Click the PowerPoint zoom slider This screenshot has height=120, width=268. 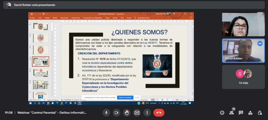[x=177, y=100]
